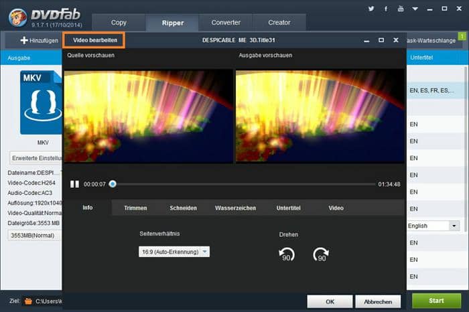Open the Wasserzeichen tab

pos(235,208)
